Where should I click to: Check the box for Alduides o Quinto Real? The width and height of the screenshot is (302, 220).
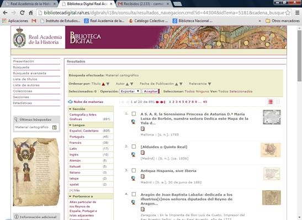click(134, 146)
